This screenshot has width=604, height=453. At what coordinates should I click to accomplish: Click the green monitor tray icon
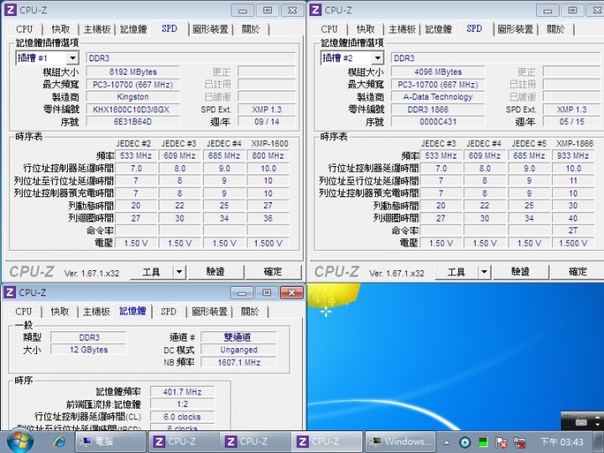point(482,442)
